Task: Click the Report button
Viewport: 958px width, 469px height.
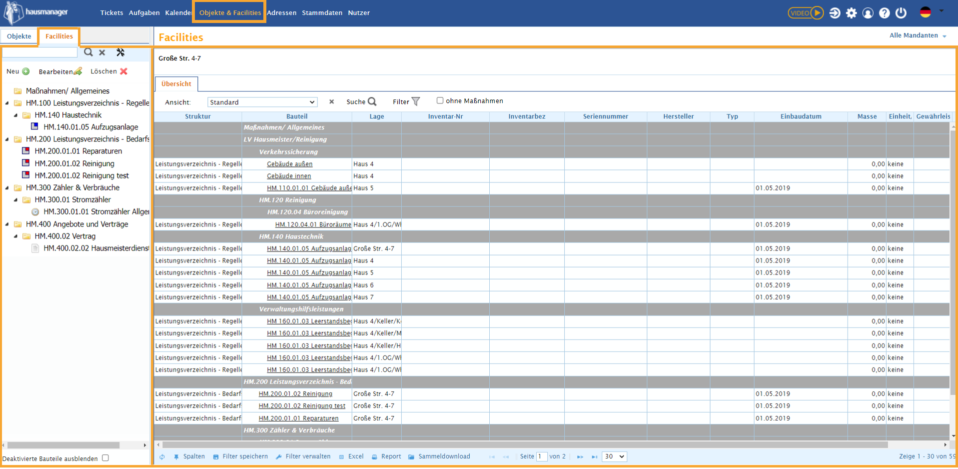Action: tap(386, 456)
